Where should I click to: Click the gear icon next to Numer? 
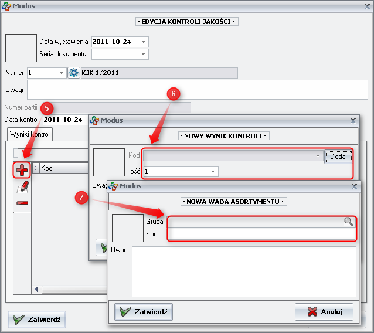click(74, 73)
